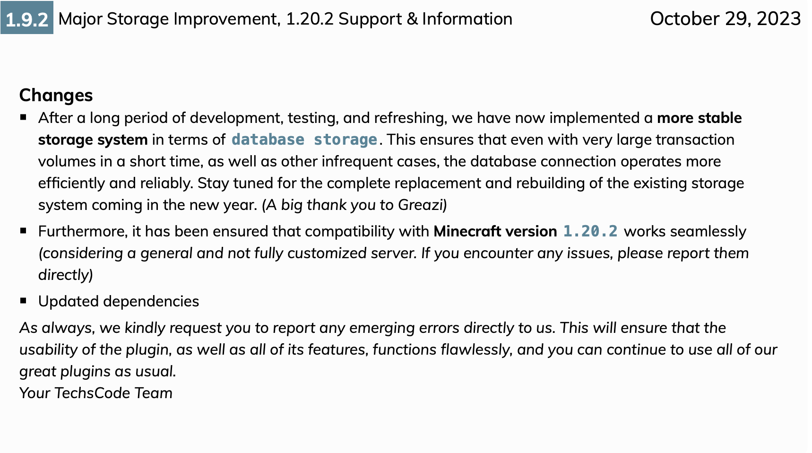Click the '1.20.2' version code highlight
Image resolution: width=812 pixels, height=453 pixels.
(590, 231)
